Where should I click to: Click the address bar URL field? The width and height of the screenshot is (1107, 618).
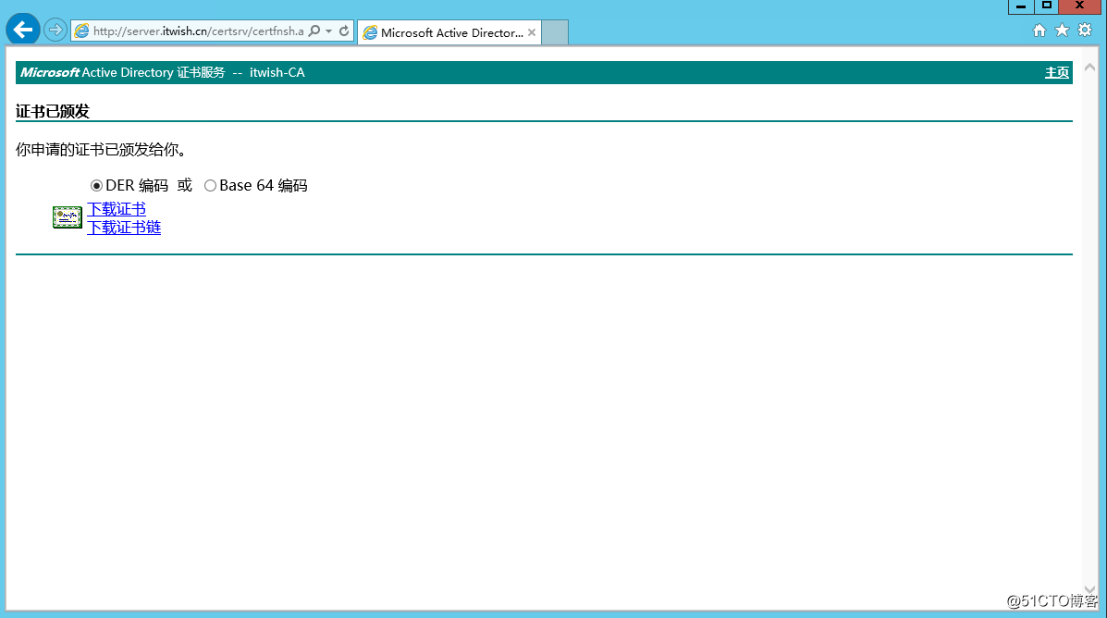[198, 31]
